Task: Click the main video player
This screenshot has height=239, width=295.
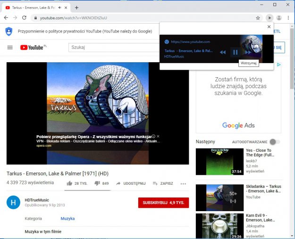Action: (98, 113)
